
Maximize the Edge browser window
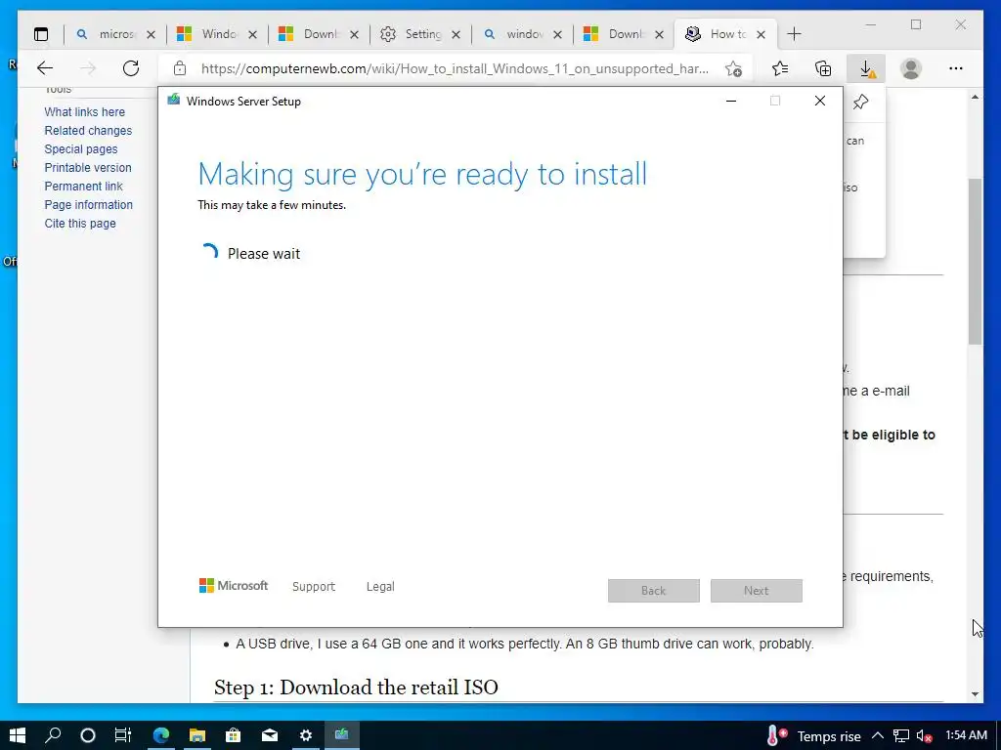pos(916,24)
